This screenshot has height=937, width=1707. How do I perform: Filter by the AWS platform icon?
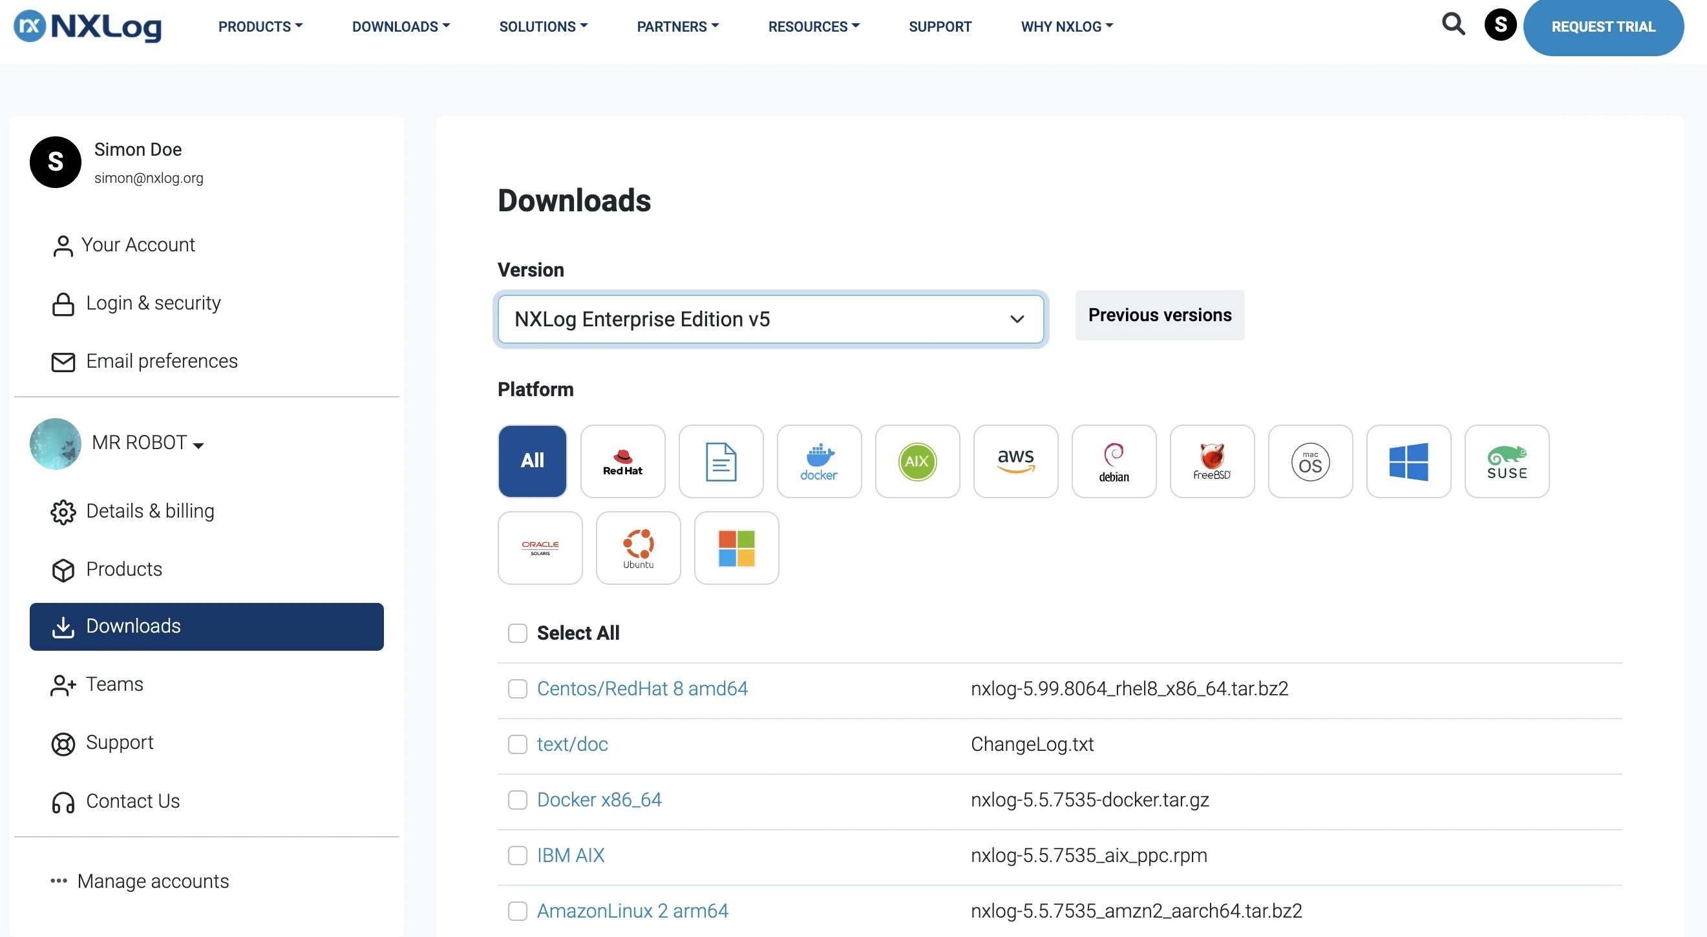click(x=1015, y=461)
